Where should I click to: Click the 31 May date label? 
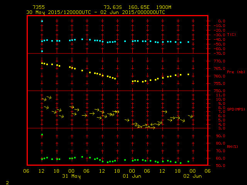(x=71, y=176)
